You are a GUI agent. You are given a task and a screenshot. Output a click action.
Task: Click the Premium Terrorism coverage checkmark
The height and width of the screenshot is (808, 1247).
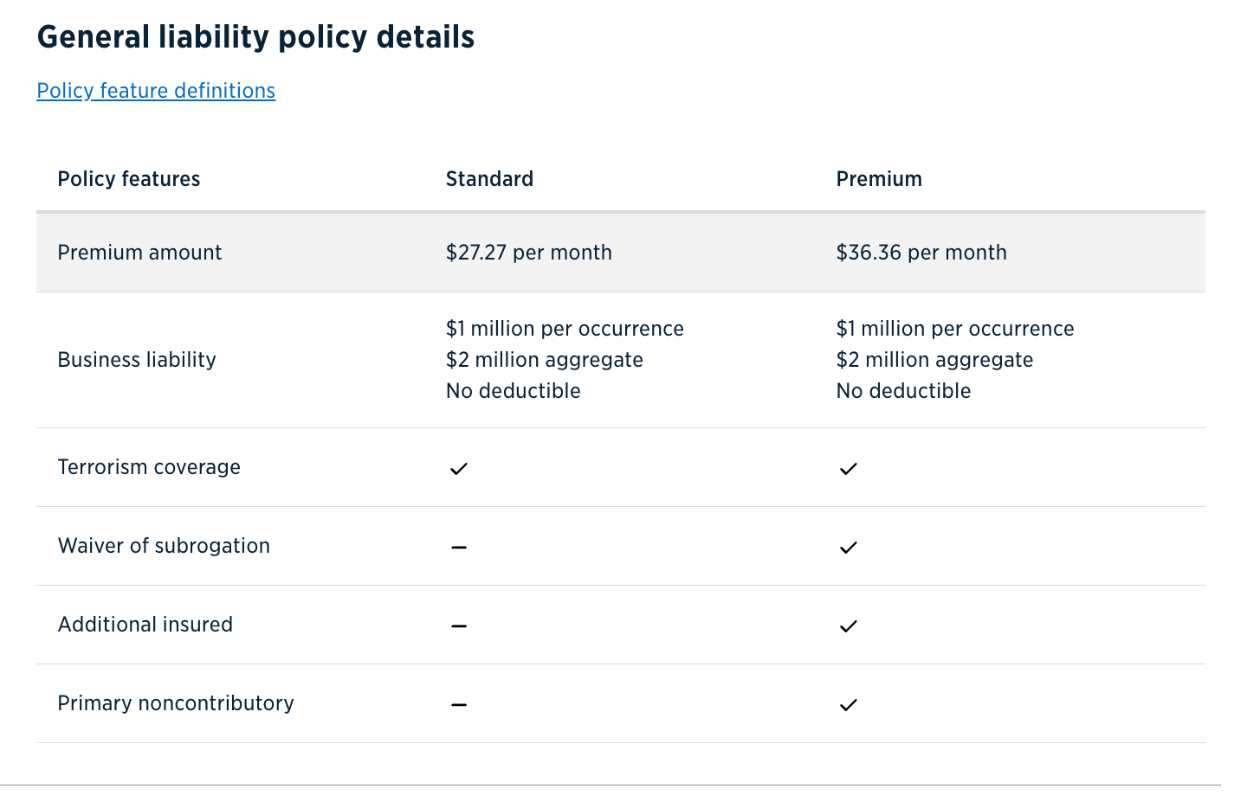(x=849, y=469)
